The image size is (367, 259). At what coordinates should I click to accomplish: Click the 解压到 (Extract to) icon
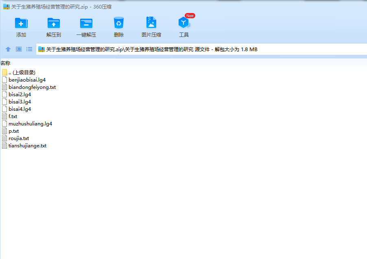click(54, 23)
